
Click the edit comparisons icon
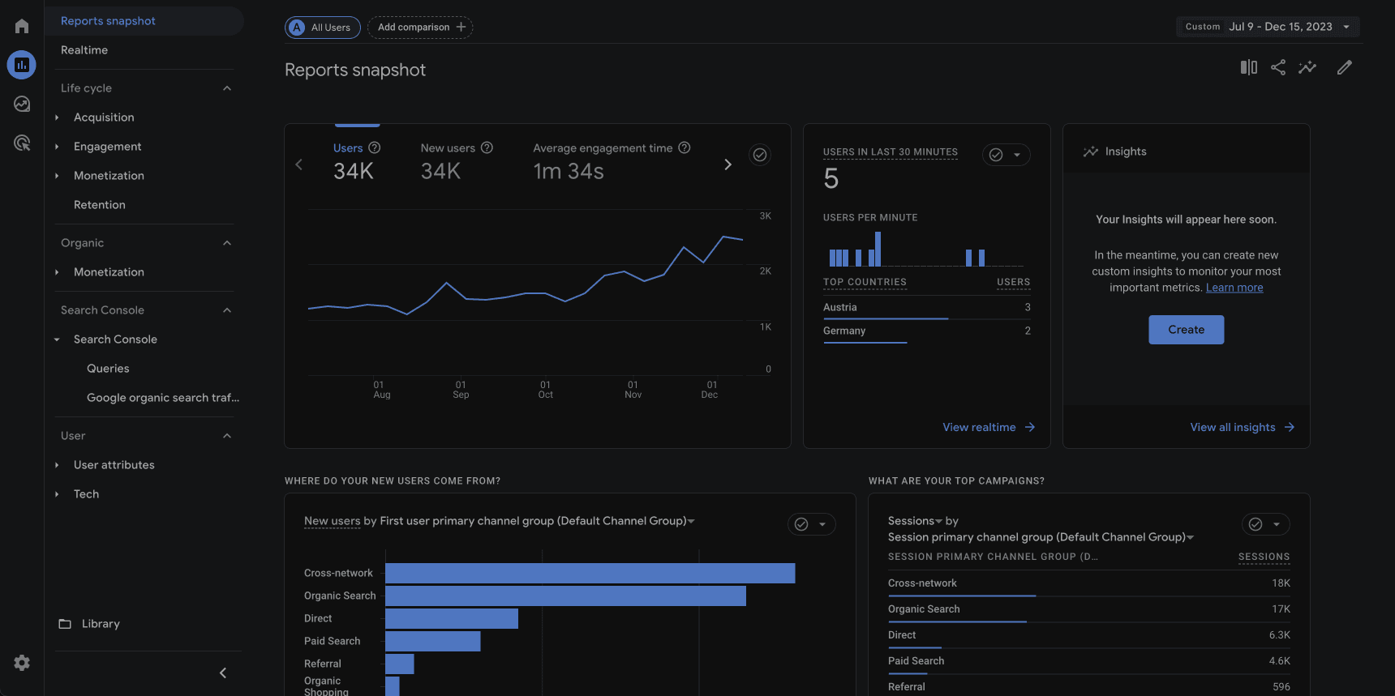(1248, 68)
